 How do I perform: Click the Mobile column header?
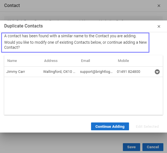(123, 61)
